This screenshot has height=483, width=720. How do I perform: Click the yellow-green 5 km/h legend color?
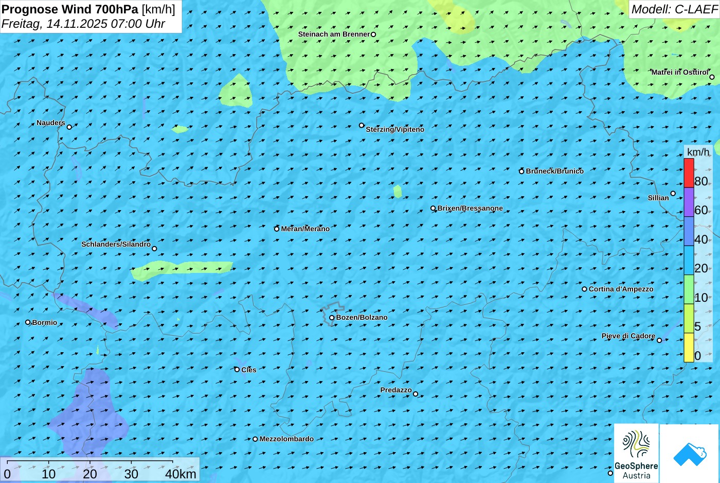point(689,318)
